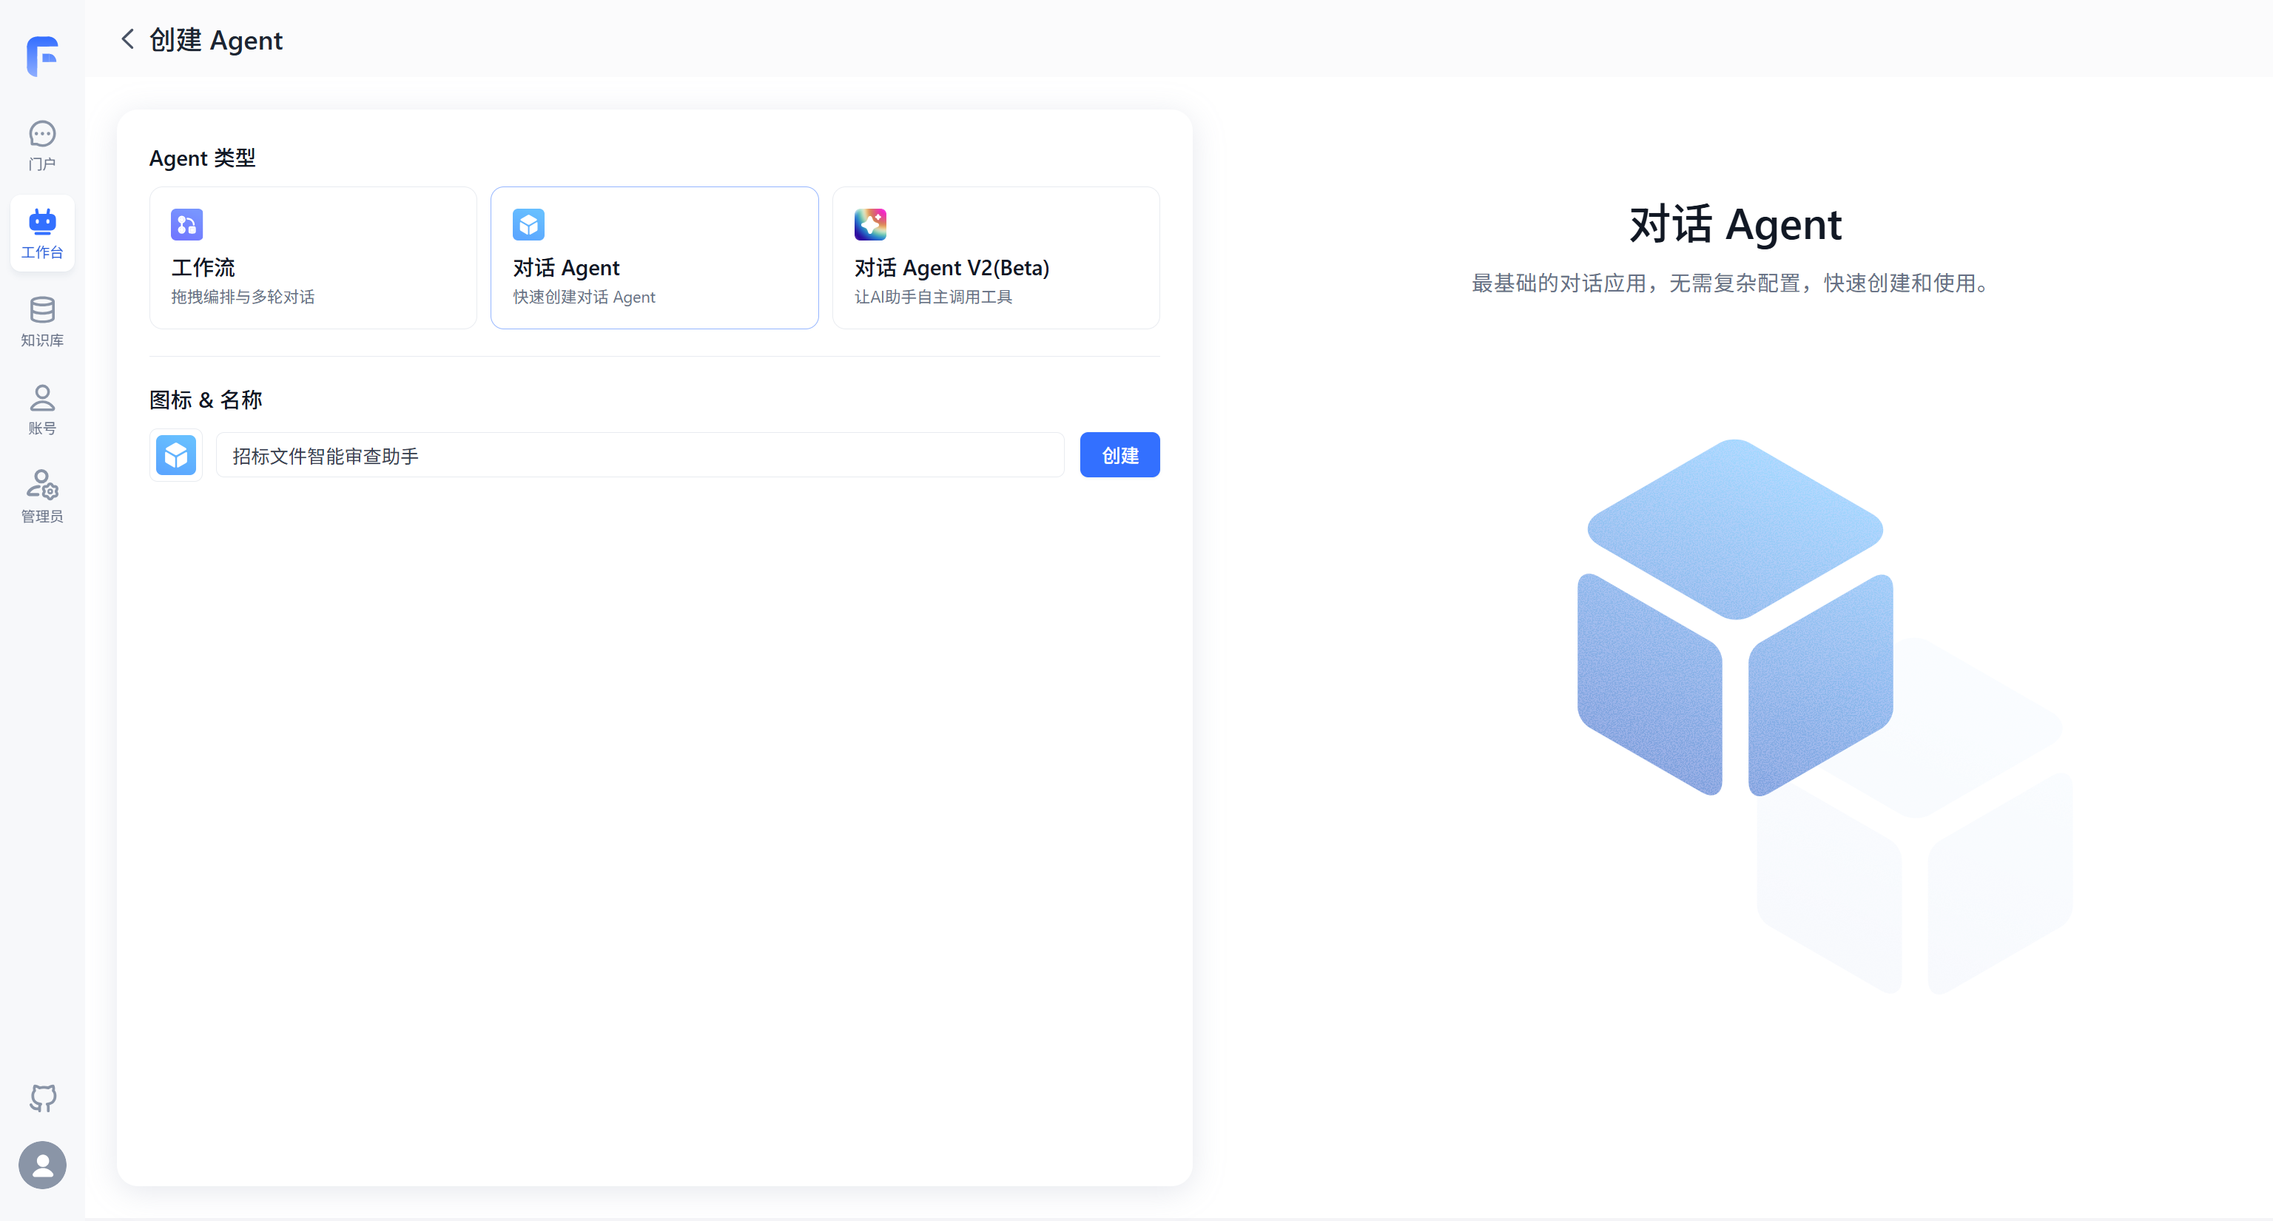
Task: Open the 管理员 admin icon
Action: [42, 485]
